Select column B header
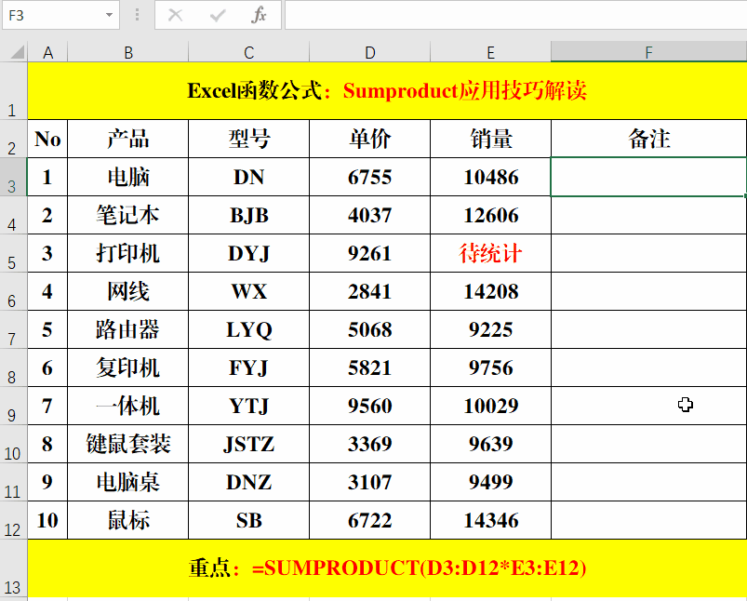The height and width of the screenshot is (601, 747). tap(128, 52)
